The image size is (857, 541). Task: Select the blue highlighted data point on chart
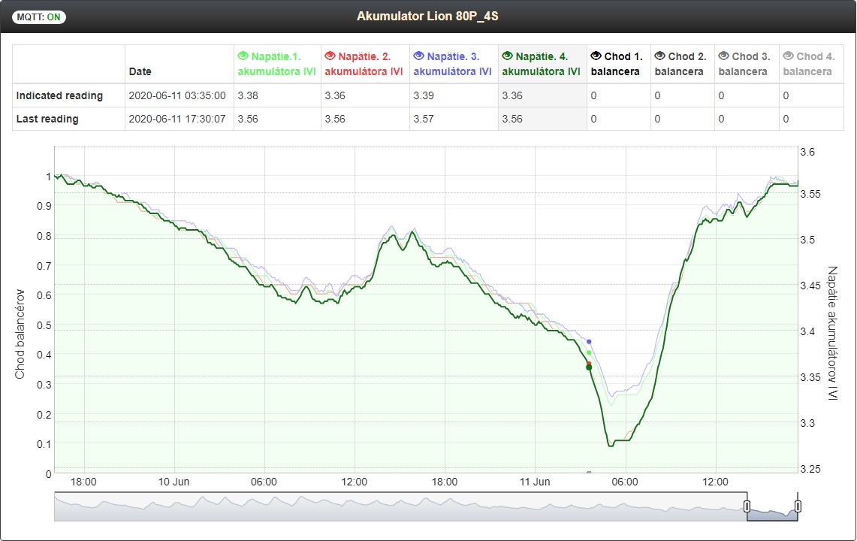(589, 342)
